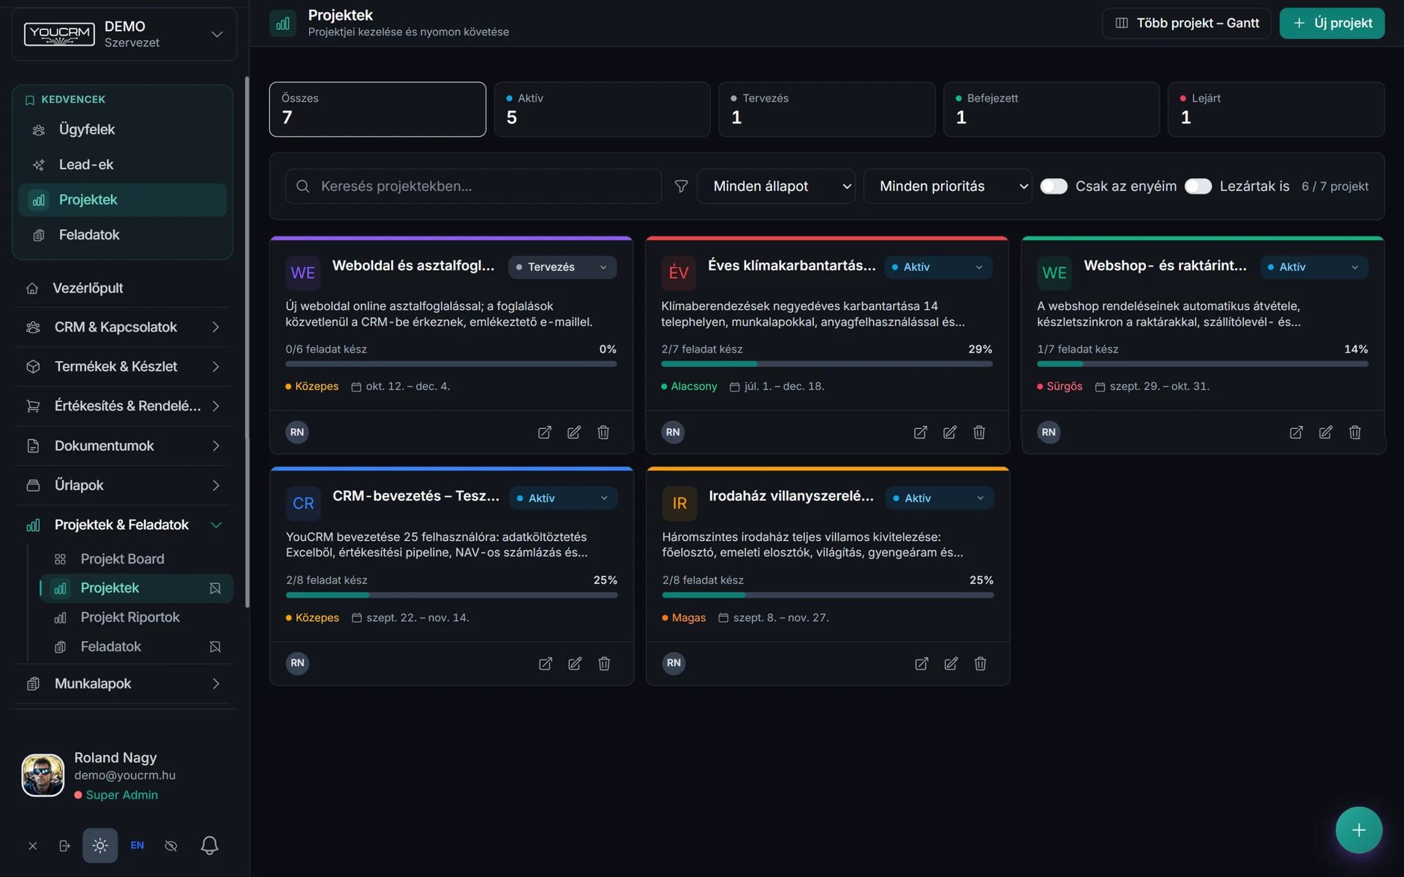Edit the CRM-bevezetés project
Image resolution: width=1404 pixels, height=877 pixels.
point(575,664)
